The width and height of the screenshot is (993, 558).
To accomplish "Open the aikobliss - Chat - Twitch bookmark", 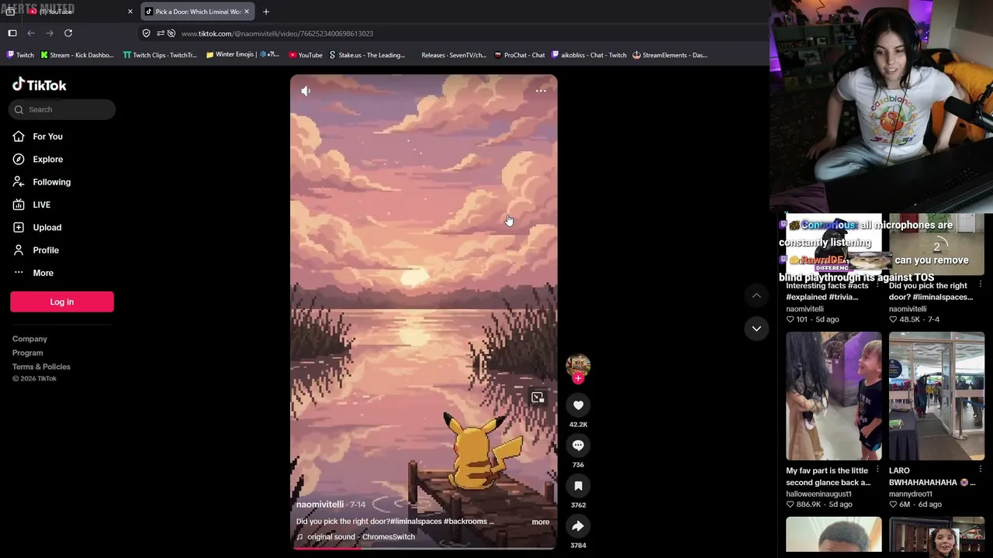I will point(589,55).
